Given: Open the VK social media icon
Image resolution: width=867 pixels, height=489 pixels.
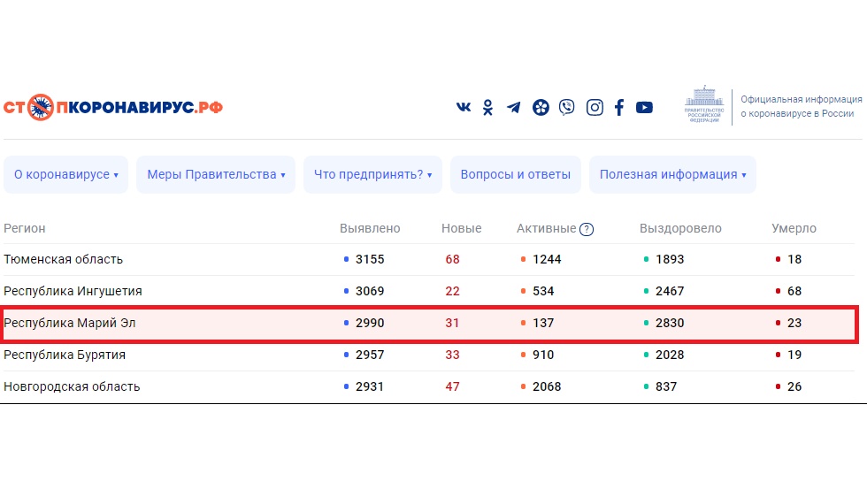Looking at the screenshot, I should click(x=464, y=108).
